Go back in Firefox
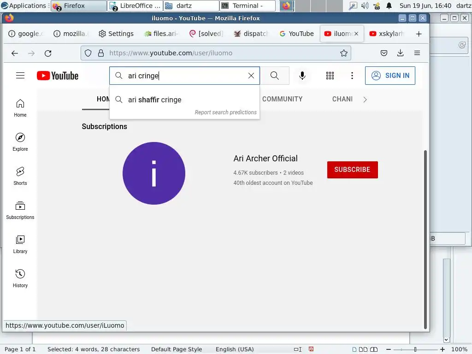Screen dimensions: 472x354 coord(14,53)
